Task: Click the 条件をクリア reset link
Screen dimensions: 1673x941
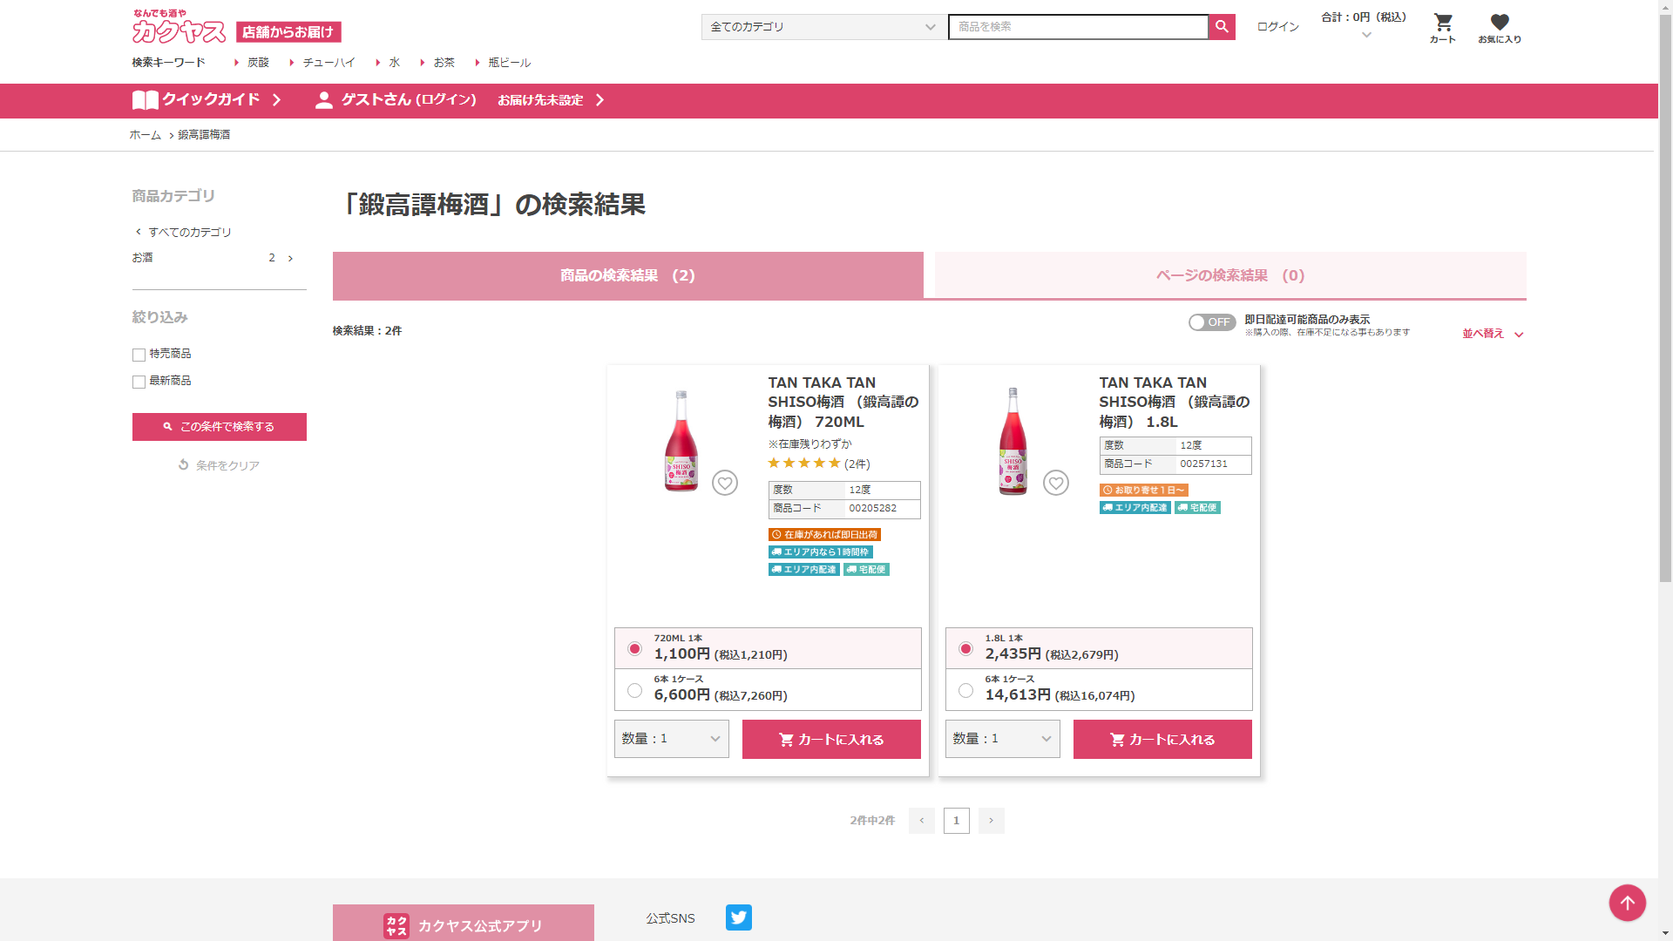Action: click(x=219, y=465)
